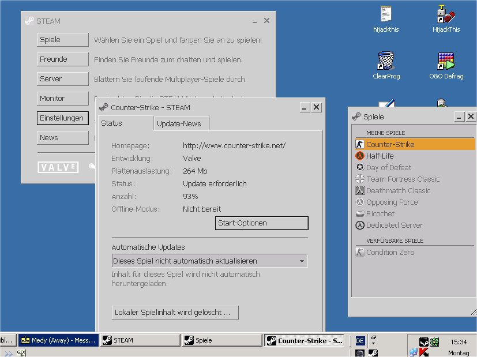Click the Ricochet game icon
The height and width of the screenshot is (357, 477).
pos(360,213)
